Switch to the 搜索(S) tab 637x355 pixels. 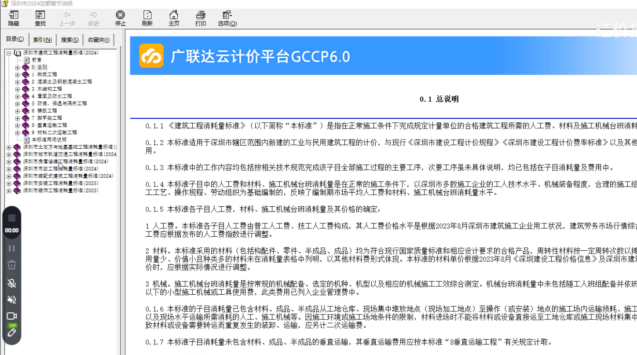(x=69, y=39)
